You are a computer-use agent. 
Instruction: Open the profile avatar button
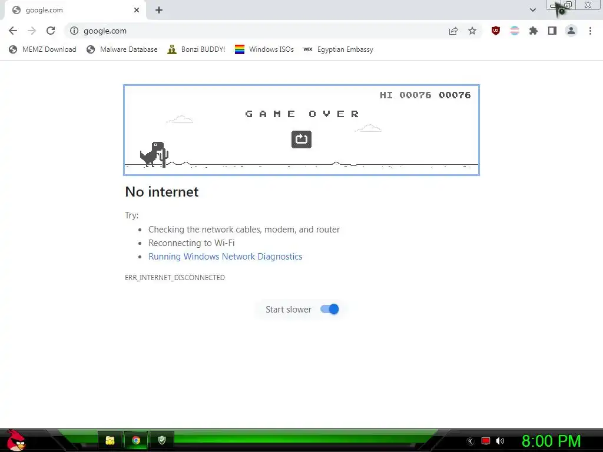pyautogui.click(x=571, y=31)
